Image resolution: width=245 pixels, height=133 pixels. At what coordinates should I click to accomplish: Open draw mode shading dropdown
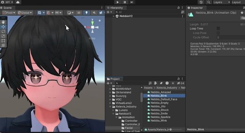pyautogui.click(x=70, y=13)
